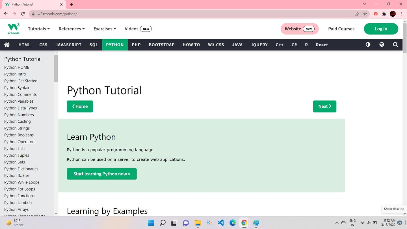Open the red camera extension icon
407x229 pixels.
pos(376,14)
